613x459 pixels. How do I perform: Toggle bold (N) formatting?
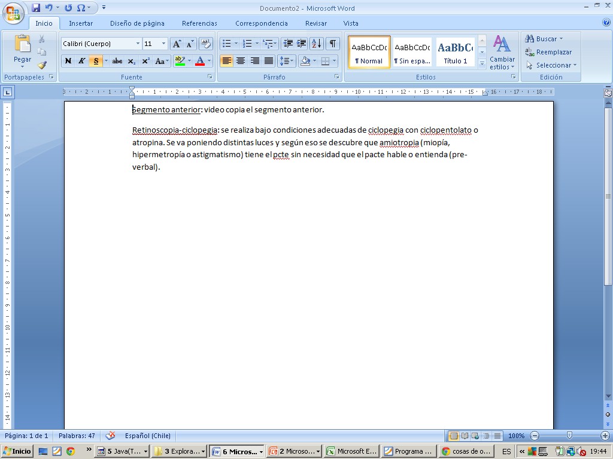pyautogui.click(x=68, y=61)
